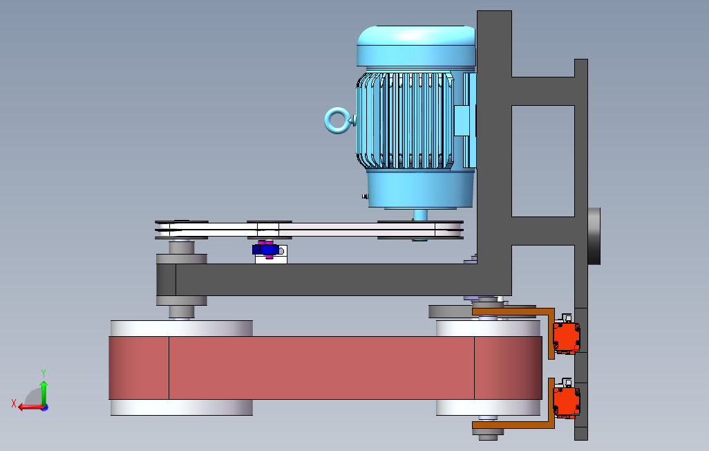Click the blue Z axis dot of triad
Screen dimensions: 709x451
click(45, 407)
